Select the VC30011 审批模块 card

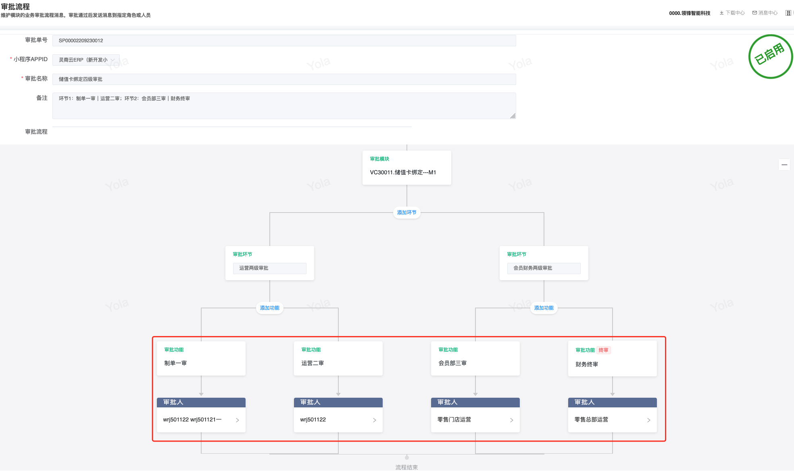click(406, 168)
